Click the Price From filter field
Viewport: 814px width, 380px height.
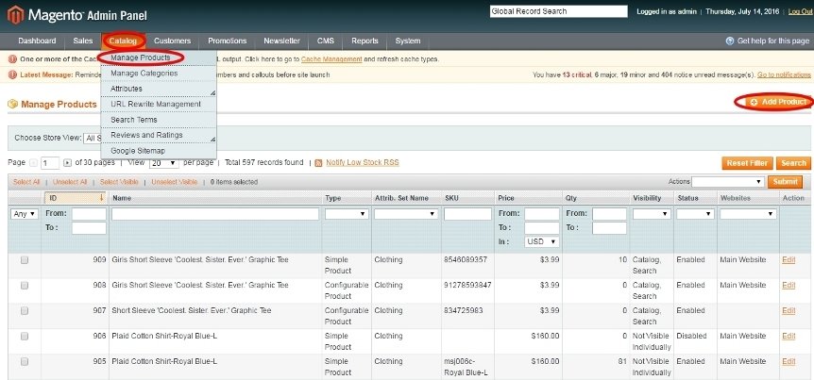[x=542, y=214]
